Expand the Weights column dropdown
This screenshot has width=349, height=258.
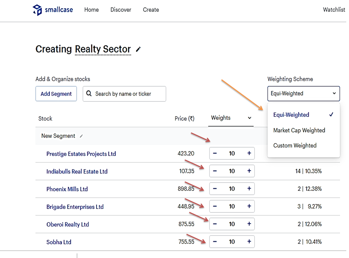point(249,118)
